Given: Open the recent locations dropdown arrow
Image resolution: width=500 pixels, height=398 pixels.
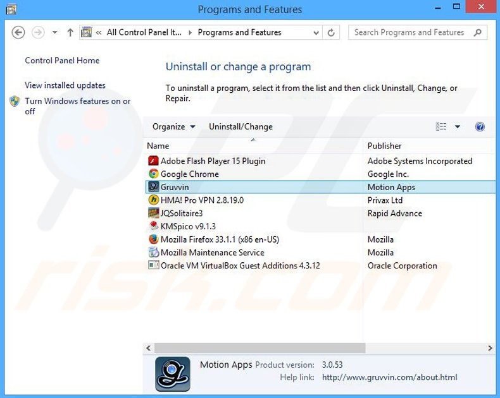Looking at the screenshot, I should point(55,32).
